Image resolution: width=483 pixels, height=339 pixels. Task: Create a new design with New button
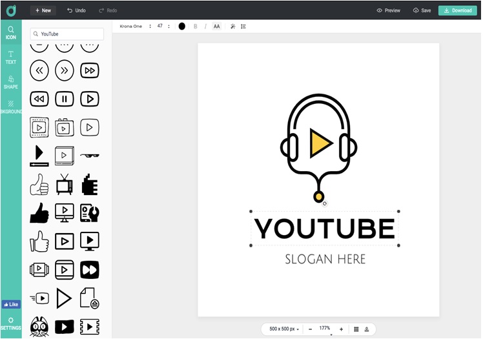43,10
